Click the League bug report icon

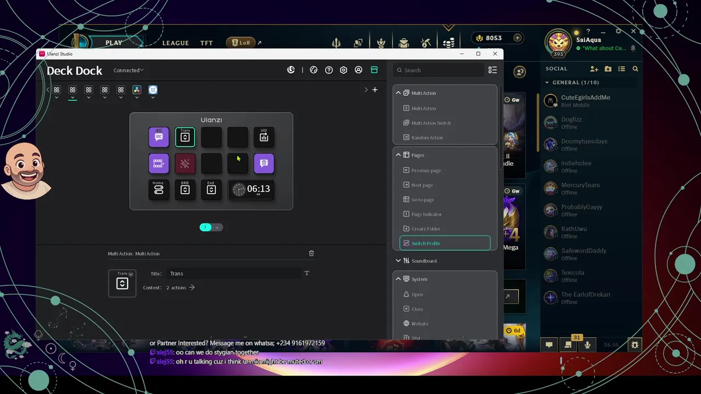coord(635,345)
